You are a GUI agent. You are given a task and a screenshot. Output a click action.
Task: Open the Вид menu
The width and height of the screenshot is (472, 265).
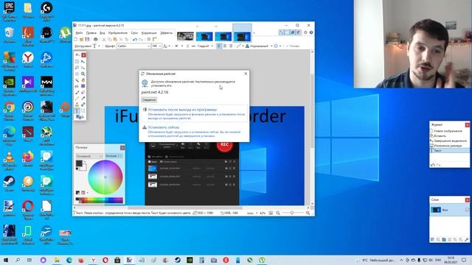103,32
